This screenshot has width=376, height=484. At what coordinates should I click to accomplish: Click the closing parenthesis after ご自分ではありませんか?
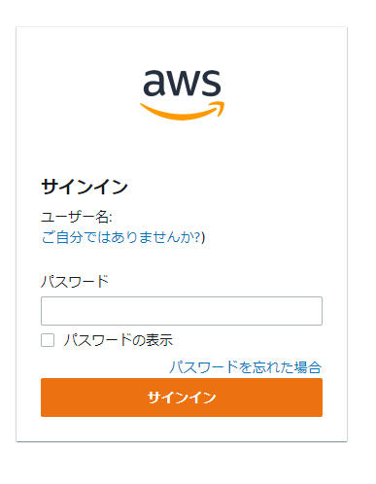[203, 237]
